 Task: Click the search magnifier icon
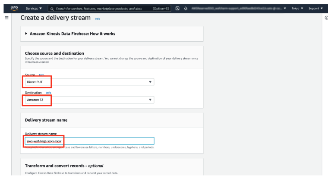click(52, 8)
